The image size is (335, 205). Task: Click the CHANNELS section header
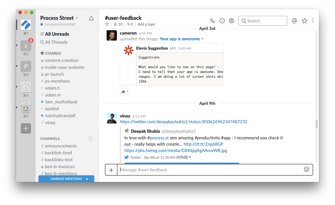click(x=50, y=138)
